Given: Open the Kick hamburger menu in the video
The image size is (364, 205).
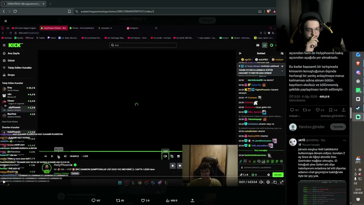Looking at the screenshot, I should pyautogui.click(x=4, y=45).
